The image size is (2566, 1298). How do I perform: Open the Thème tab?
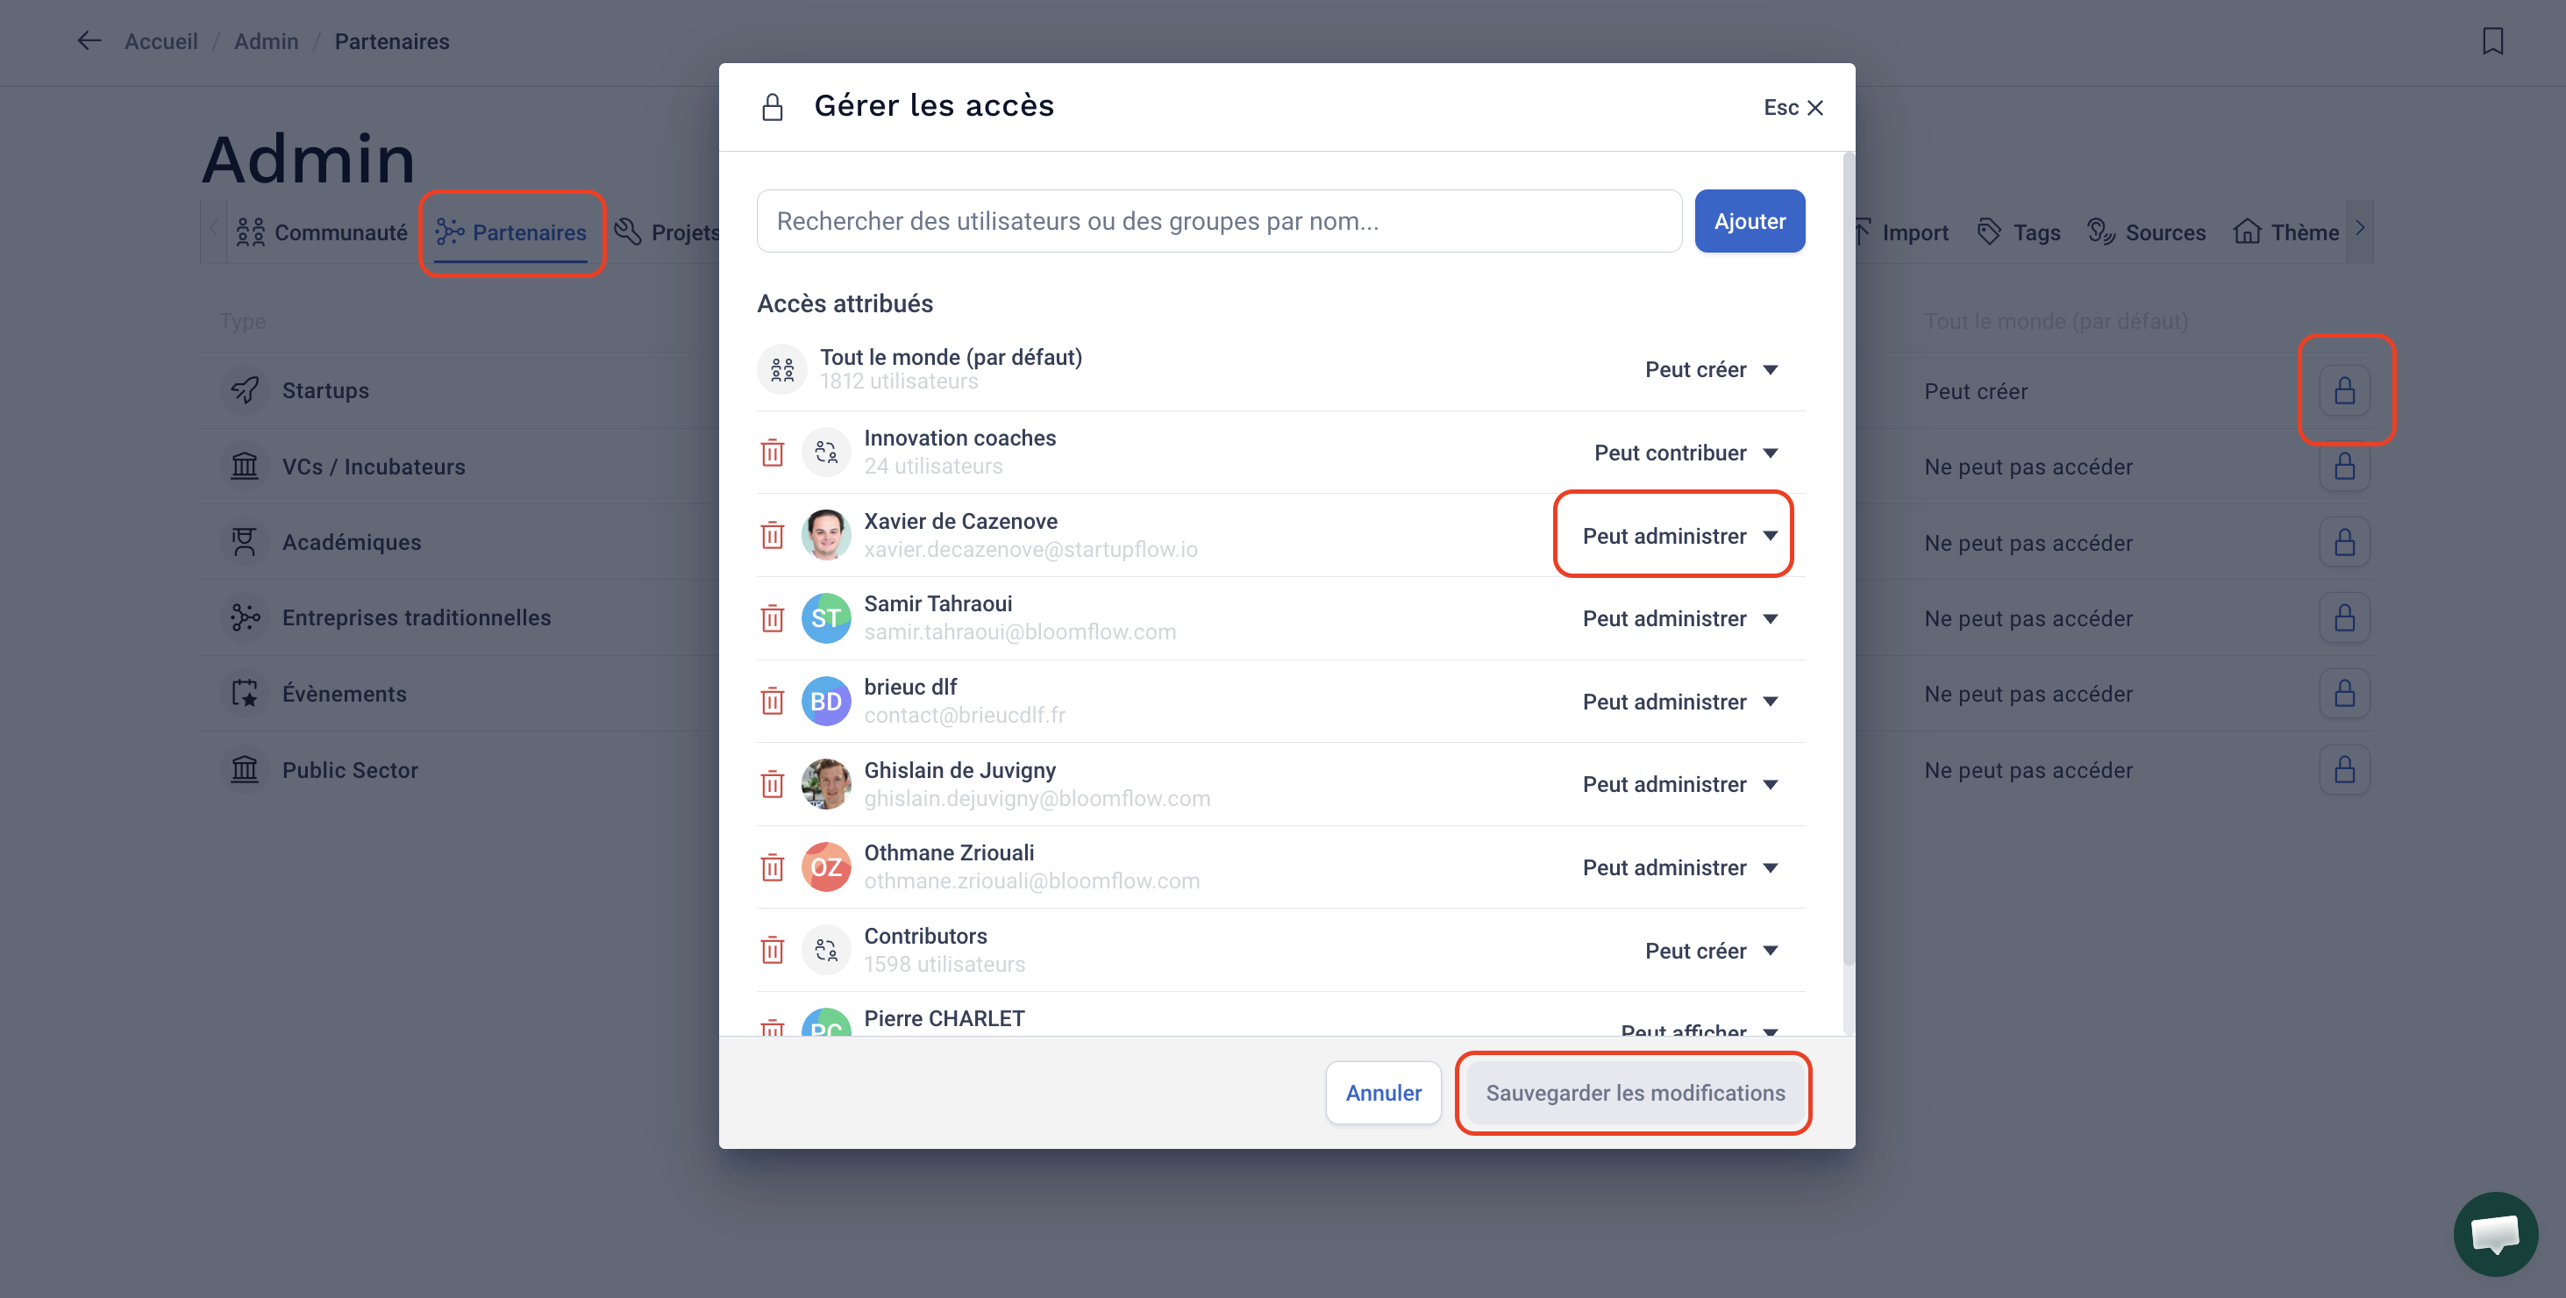tap(2285, 232)
